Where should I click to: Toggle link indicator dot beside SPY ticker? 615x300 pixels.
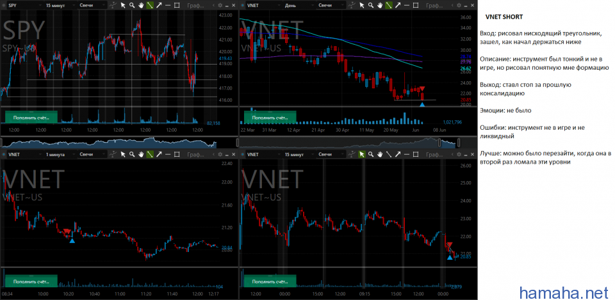click(4, 6)
